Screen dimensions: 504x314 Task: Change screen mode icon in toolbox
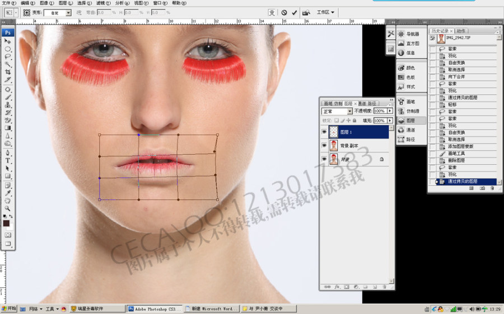point(8,244)
